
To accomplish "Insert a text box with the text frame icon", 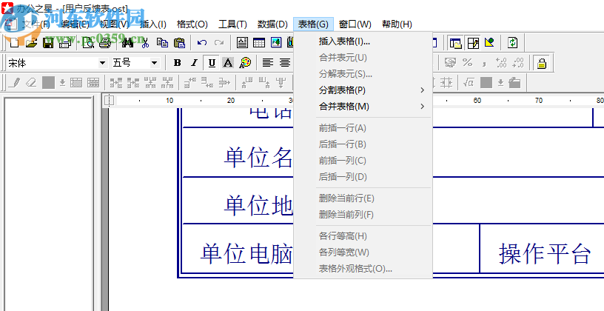I will [x=242, y=43].
